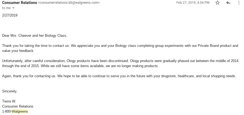Click the highlighted Walgreens word
The width and height of the screenshot is (244, 115).
(x=20, y=112)
